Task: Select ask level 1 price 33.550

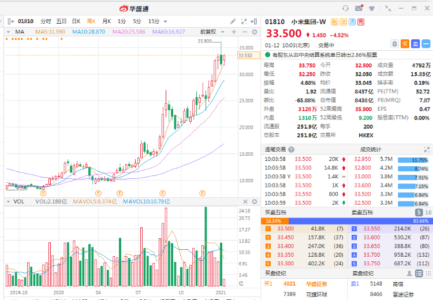Action: pyautogui.click(x=372, y=228)
